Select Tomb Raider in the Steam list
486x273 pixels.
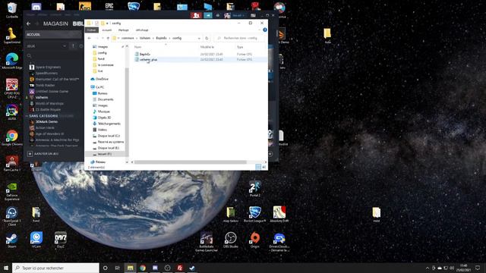coord(45,85)
